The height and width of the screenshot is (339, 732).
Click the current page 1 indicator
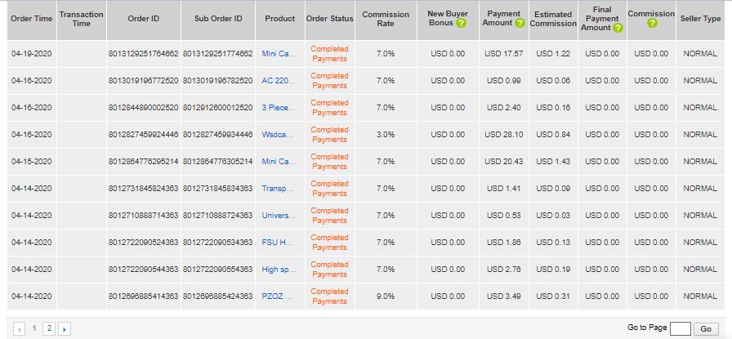pos(34,328)
